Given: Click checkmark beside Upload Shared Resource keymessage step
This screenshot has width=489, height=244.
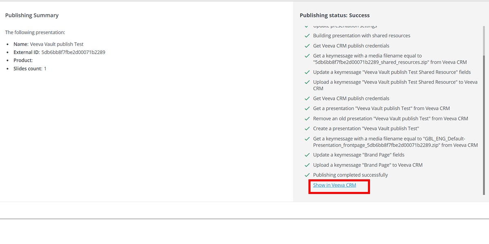Looking at the screenshot, I should pos(307,83).
